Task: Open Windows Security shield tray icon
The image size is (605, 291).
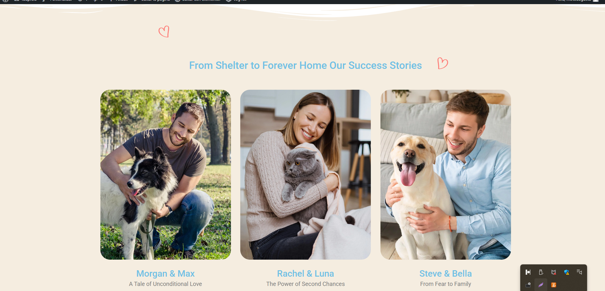Action: click(x=566, y=272)
